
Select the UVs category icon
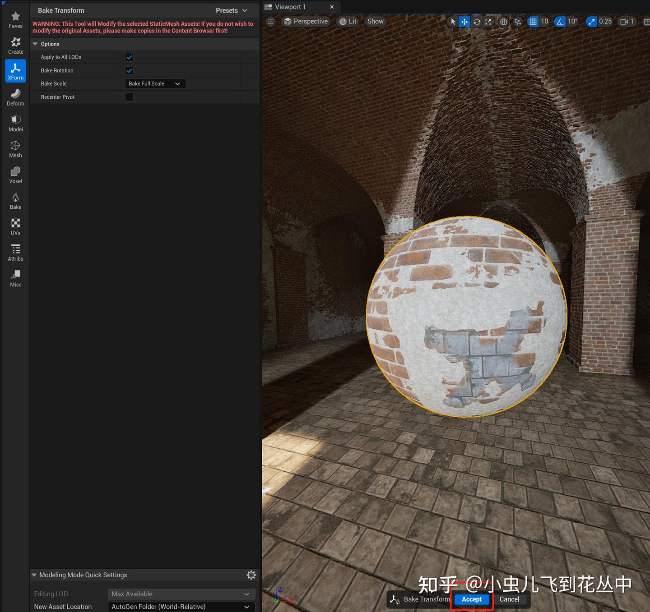(x=15, y=225)
